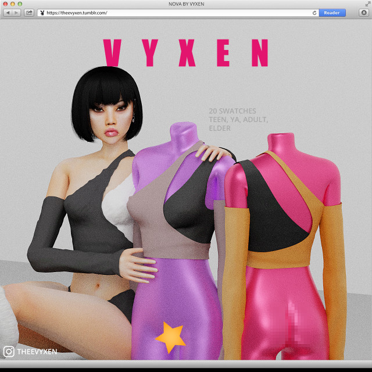Click the Instagram logo icon

tap(9, 351)
